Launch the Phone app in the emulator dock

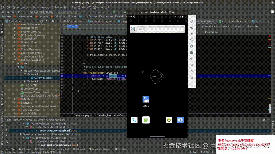point(134,120)
